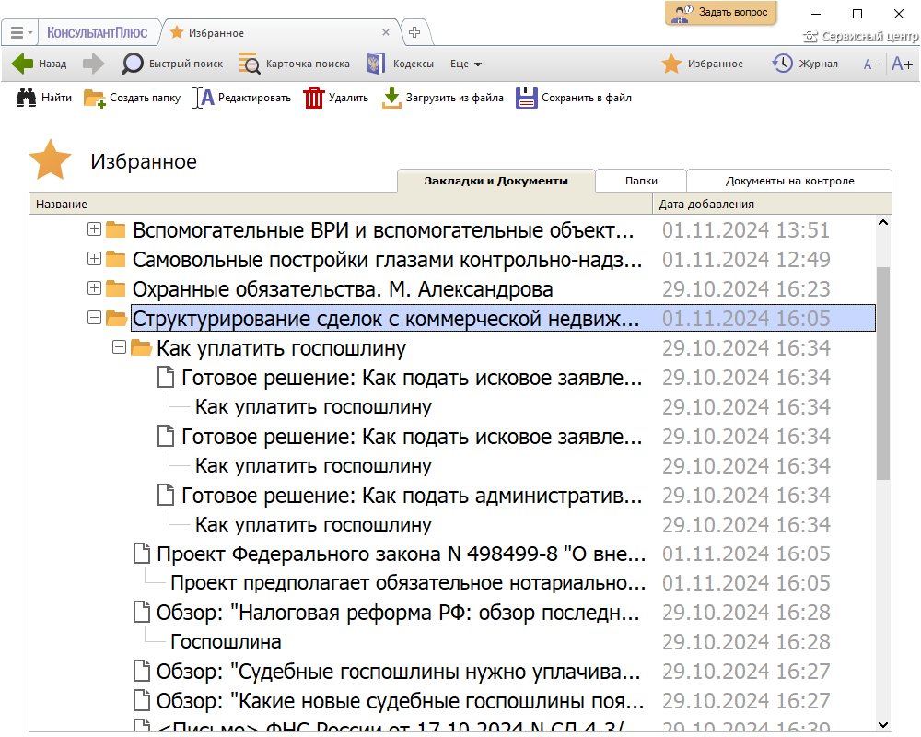Switch to 'Документы на контроле' tab
Image resolution: width=921 pixels, height=737 pixels.
point(789,181)
